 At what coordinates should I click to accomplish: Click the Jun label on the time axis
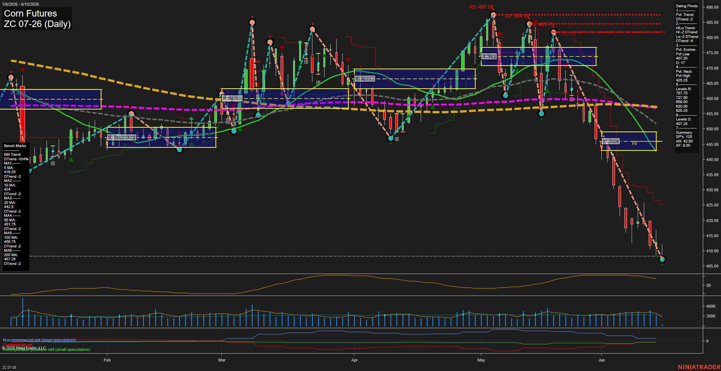tap(602, 360)
